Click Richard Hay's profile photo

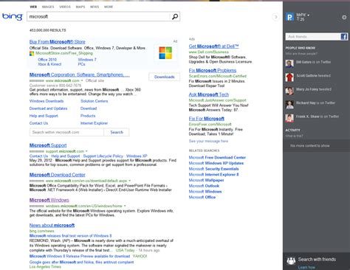[289, 104]
